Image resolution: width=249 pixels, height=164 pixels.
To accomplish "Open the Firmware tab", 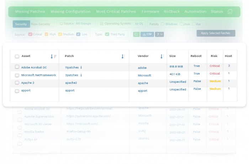I will click(150, 11).
